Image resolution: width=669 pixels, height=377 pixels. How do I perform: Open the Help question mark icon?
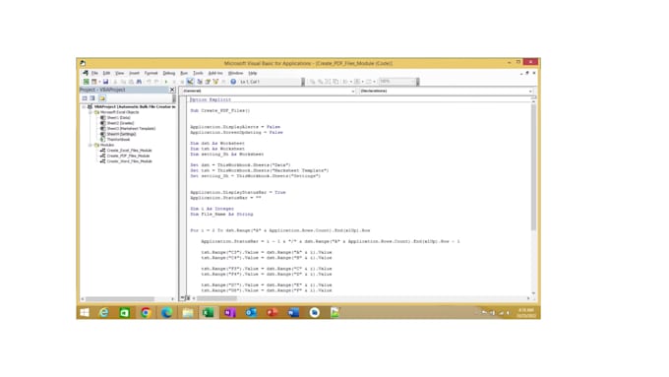233,82
